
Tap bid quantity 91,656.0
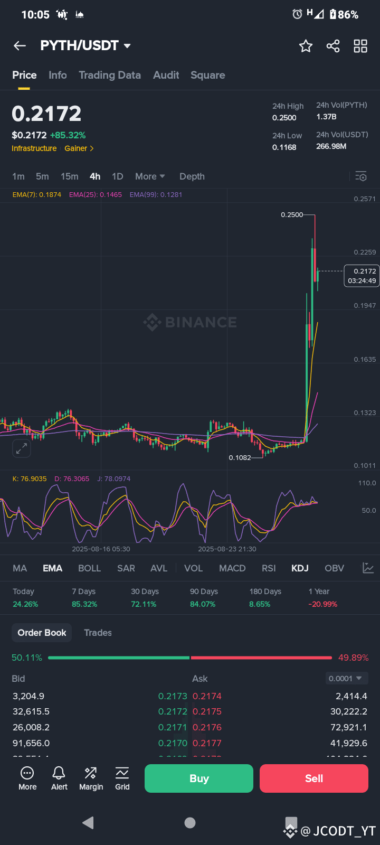point(31,743)
